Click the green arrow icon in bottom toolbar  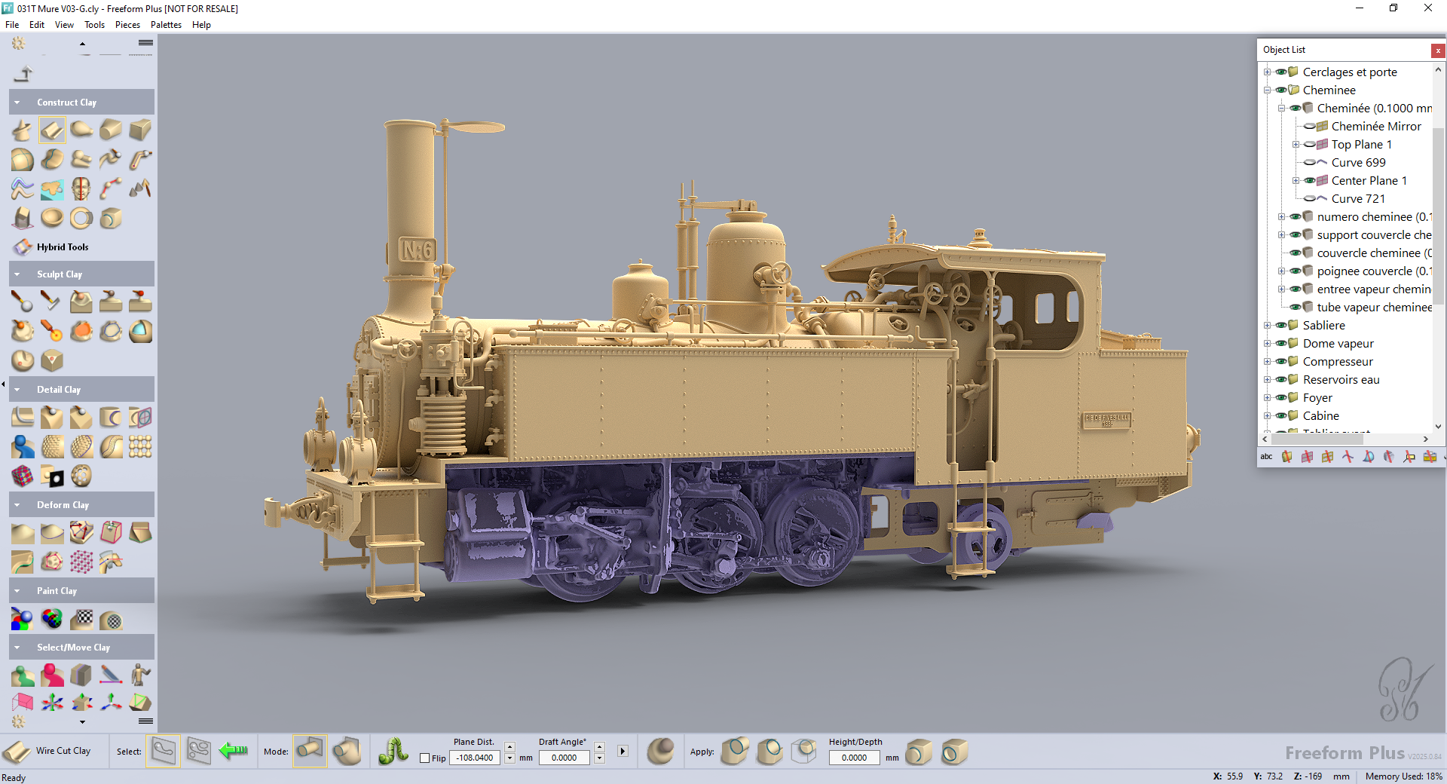point(233,751)
